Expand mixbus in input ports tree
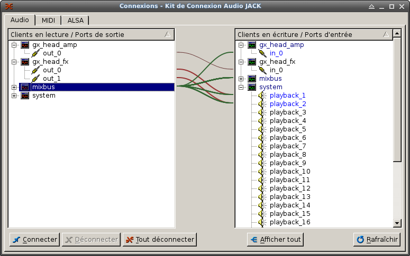 pyautogui.click(x=241, y=79)
